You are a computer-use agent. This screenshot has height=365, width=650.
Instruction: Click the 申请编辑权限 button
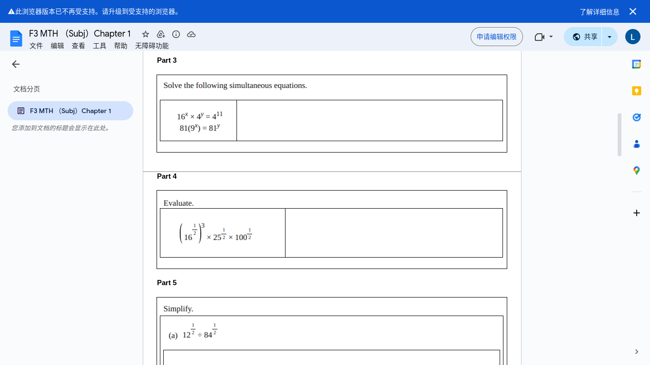(496, 37)
